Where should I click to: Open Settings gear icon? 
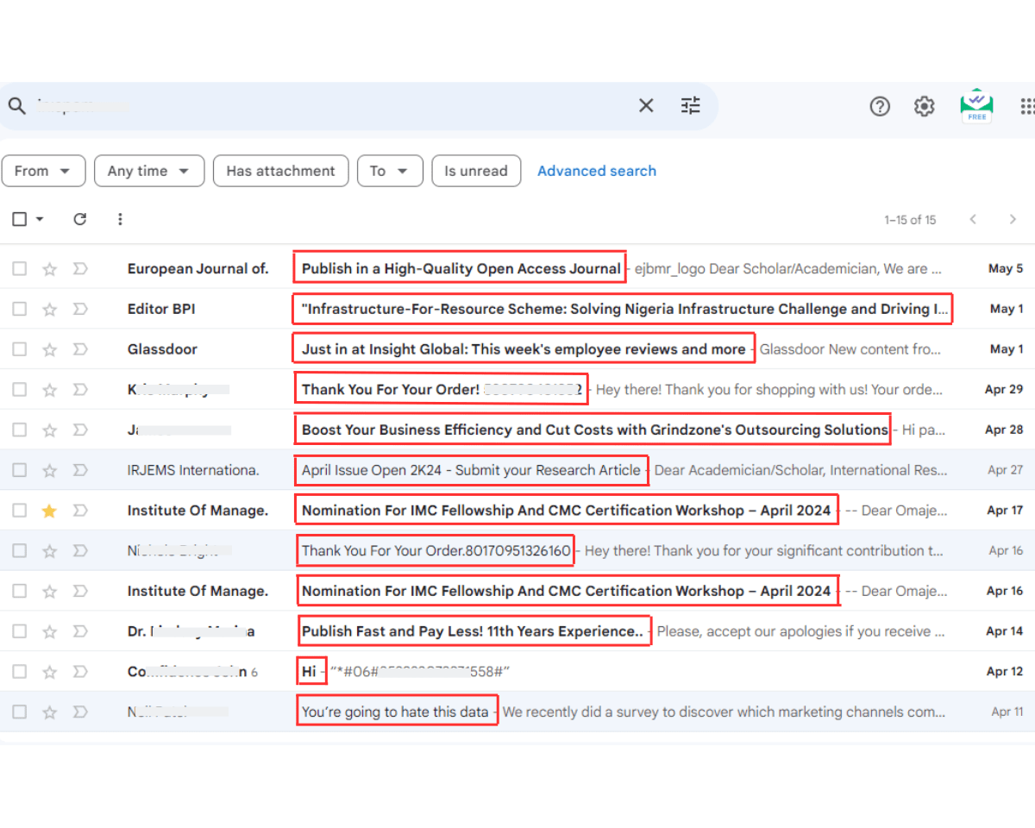[925, 106]
